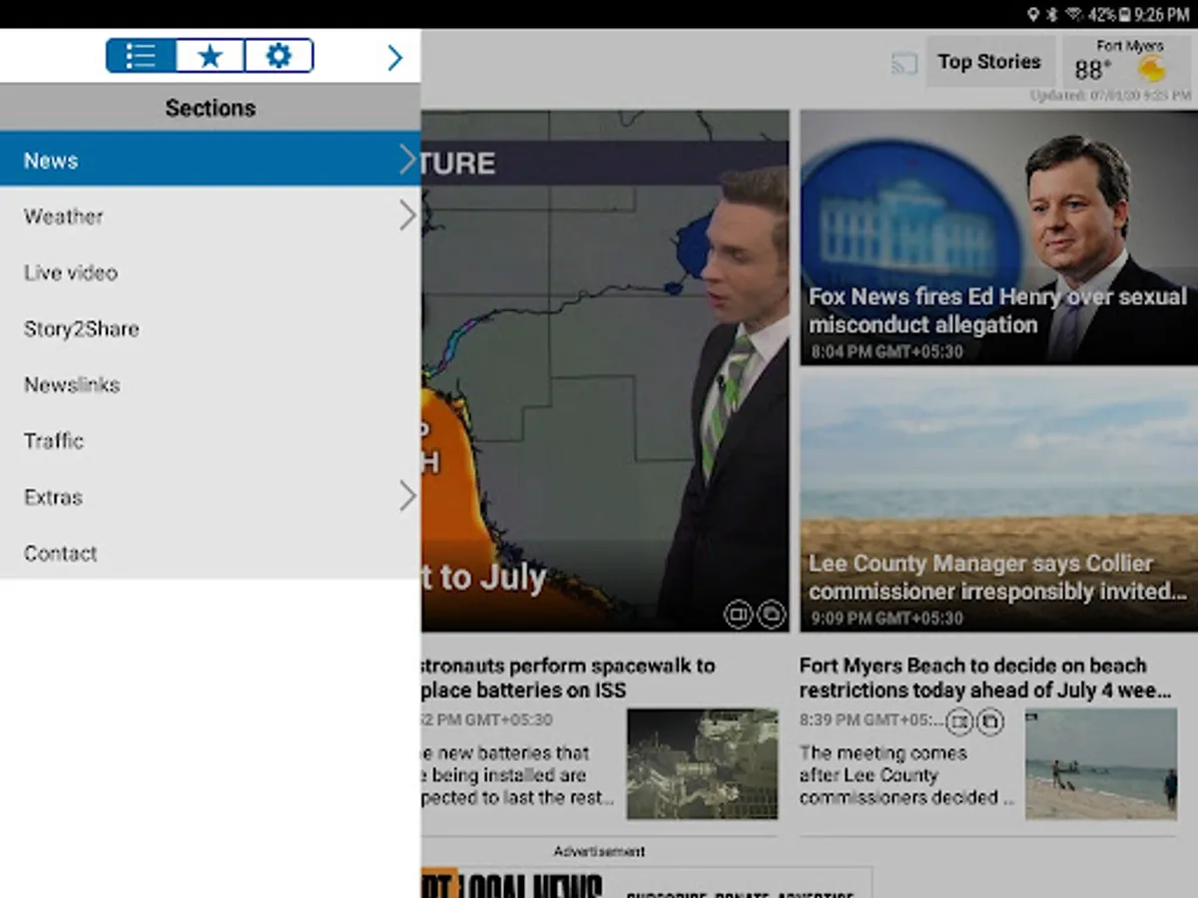Tap gallery icon on Fort Myers Beach story

coord(990,720)
